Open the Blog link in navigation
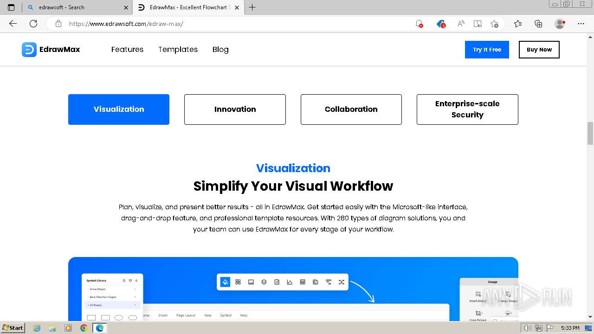The height and width of the screenshot is (334, 594). (x=220, y=49)
